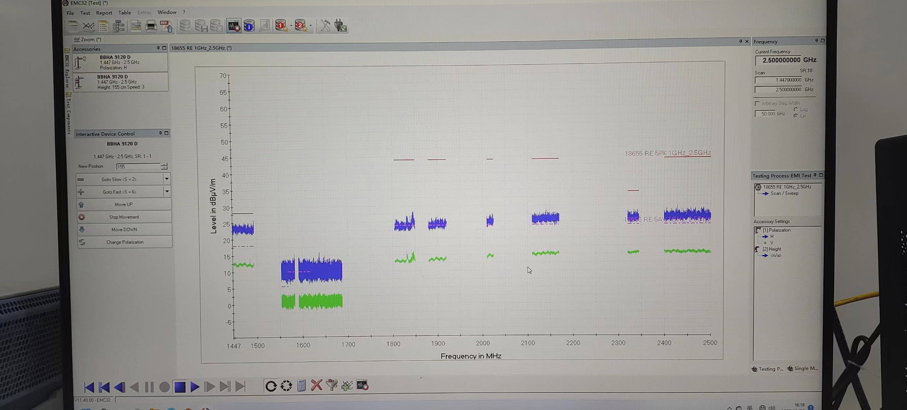This screenshot has width=907, height=410.
Task: Open the File menu
Action: click(70, 13)
